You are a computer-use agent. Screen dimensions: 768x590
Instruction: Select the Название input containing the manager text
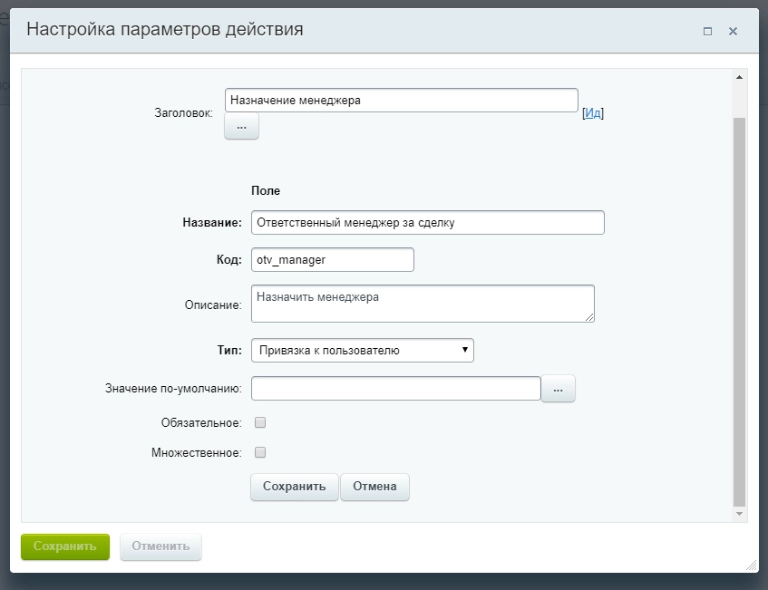(x=426, y=222)
